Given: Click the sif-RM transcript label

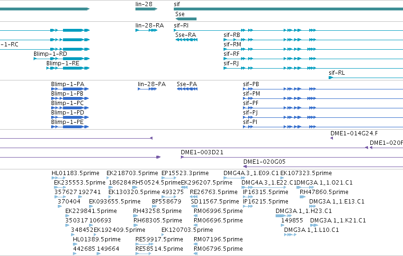Looking at the screenshot, I should pyautogui.click(x=233, y=44).
